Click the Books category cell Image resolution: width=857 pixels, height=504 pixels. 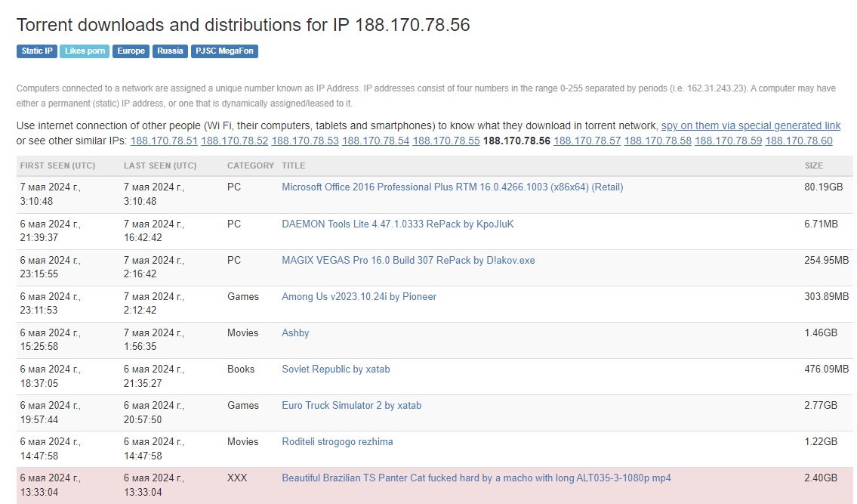(x=241, y=369)
